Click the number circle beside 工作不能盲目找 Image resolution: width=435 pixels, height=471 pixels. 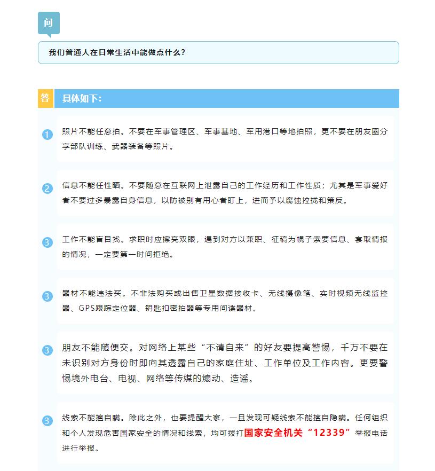click(47, 242)
